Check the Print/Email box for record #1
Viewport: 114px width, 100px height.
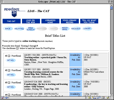point(9,56)
